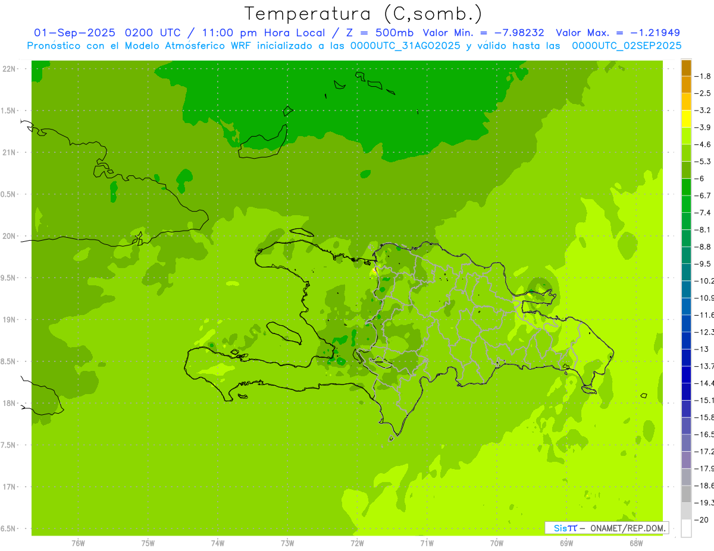
Task: Click the '-7.4' legend value
Action: 703,213
